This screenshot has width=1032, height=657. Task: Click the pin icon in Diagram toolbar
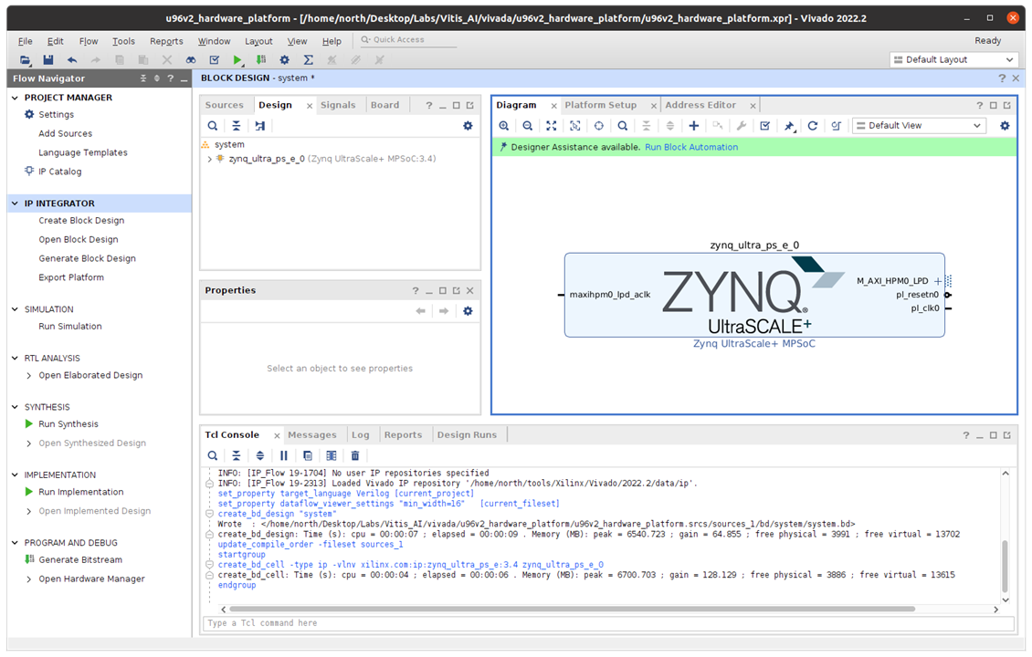point(789,126)
